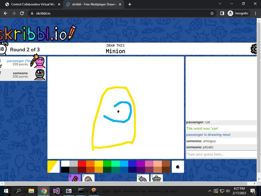
Task: Pick the dark red color swatch
Action: 82,170
